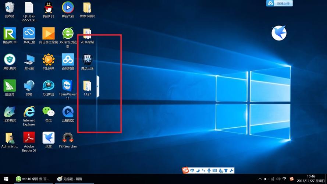
Task: Click the 腾讯QQ penguin icon
Action: (49, 10)
